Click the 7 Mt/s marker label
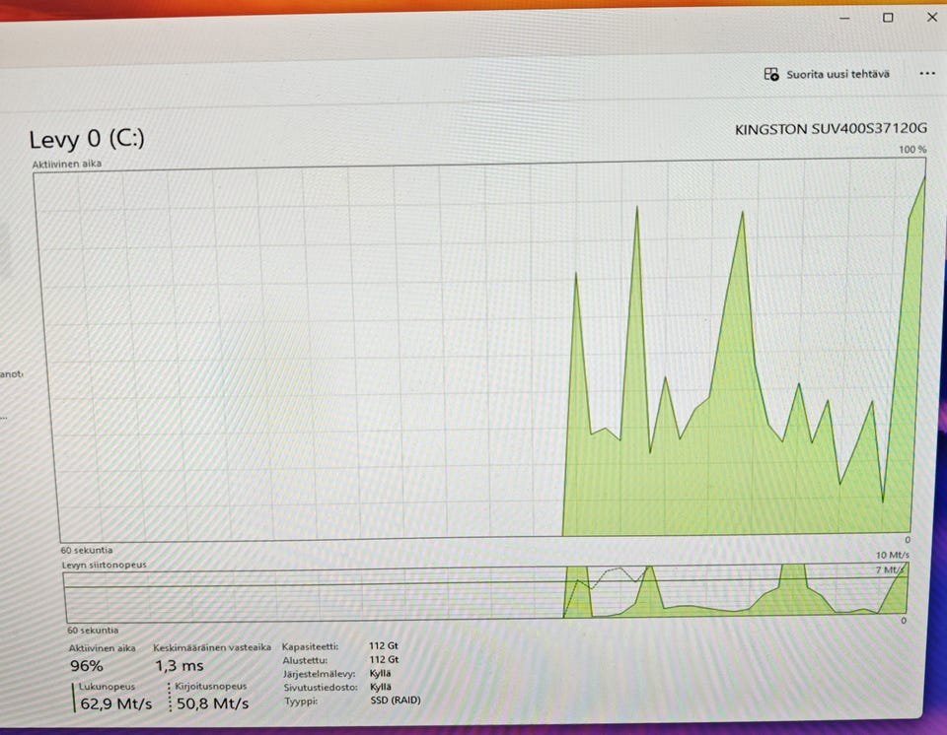947x735 pixels. 890,569
